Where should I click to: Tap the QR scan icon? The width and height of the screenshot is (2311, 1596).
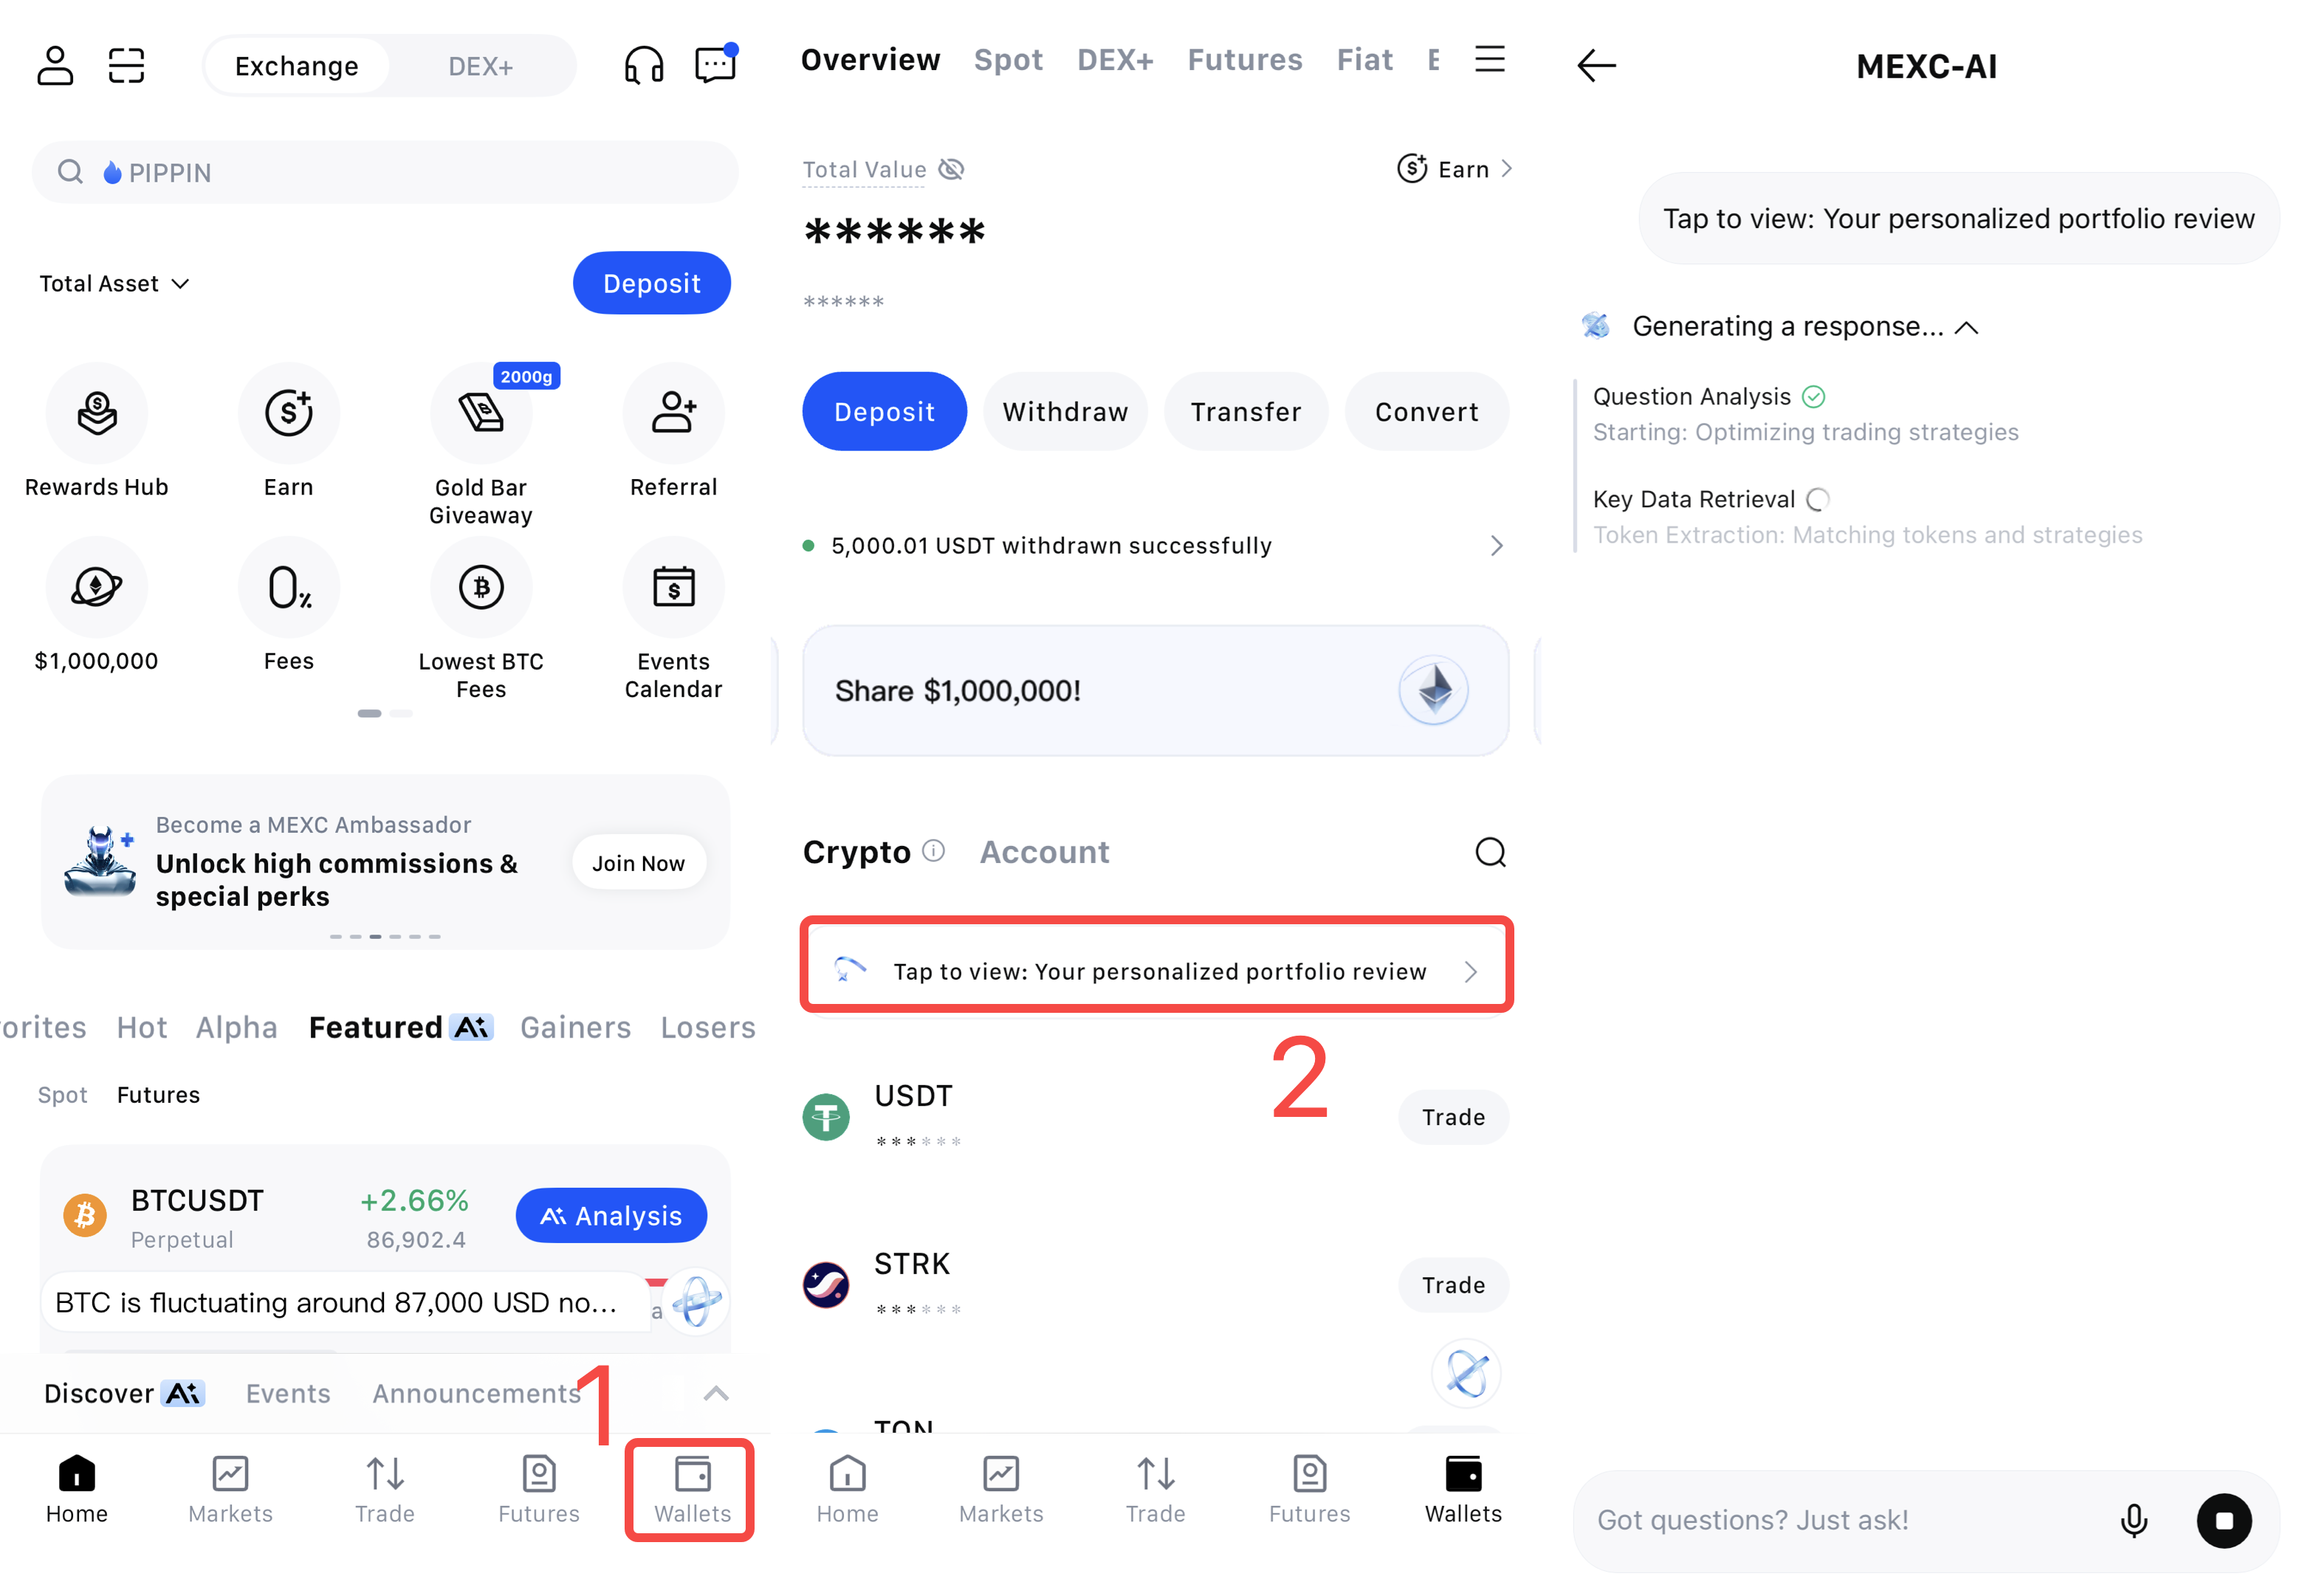coord(127,66)
